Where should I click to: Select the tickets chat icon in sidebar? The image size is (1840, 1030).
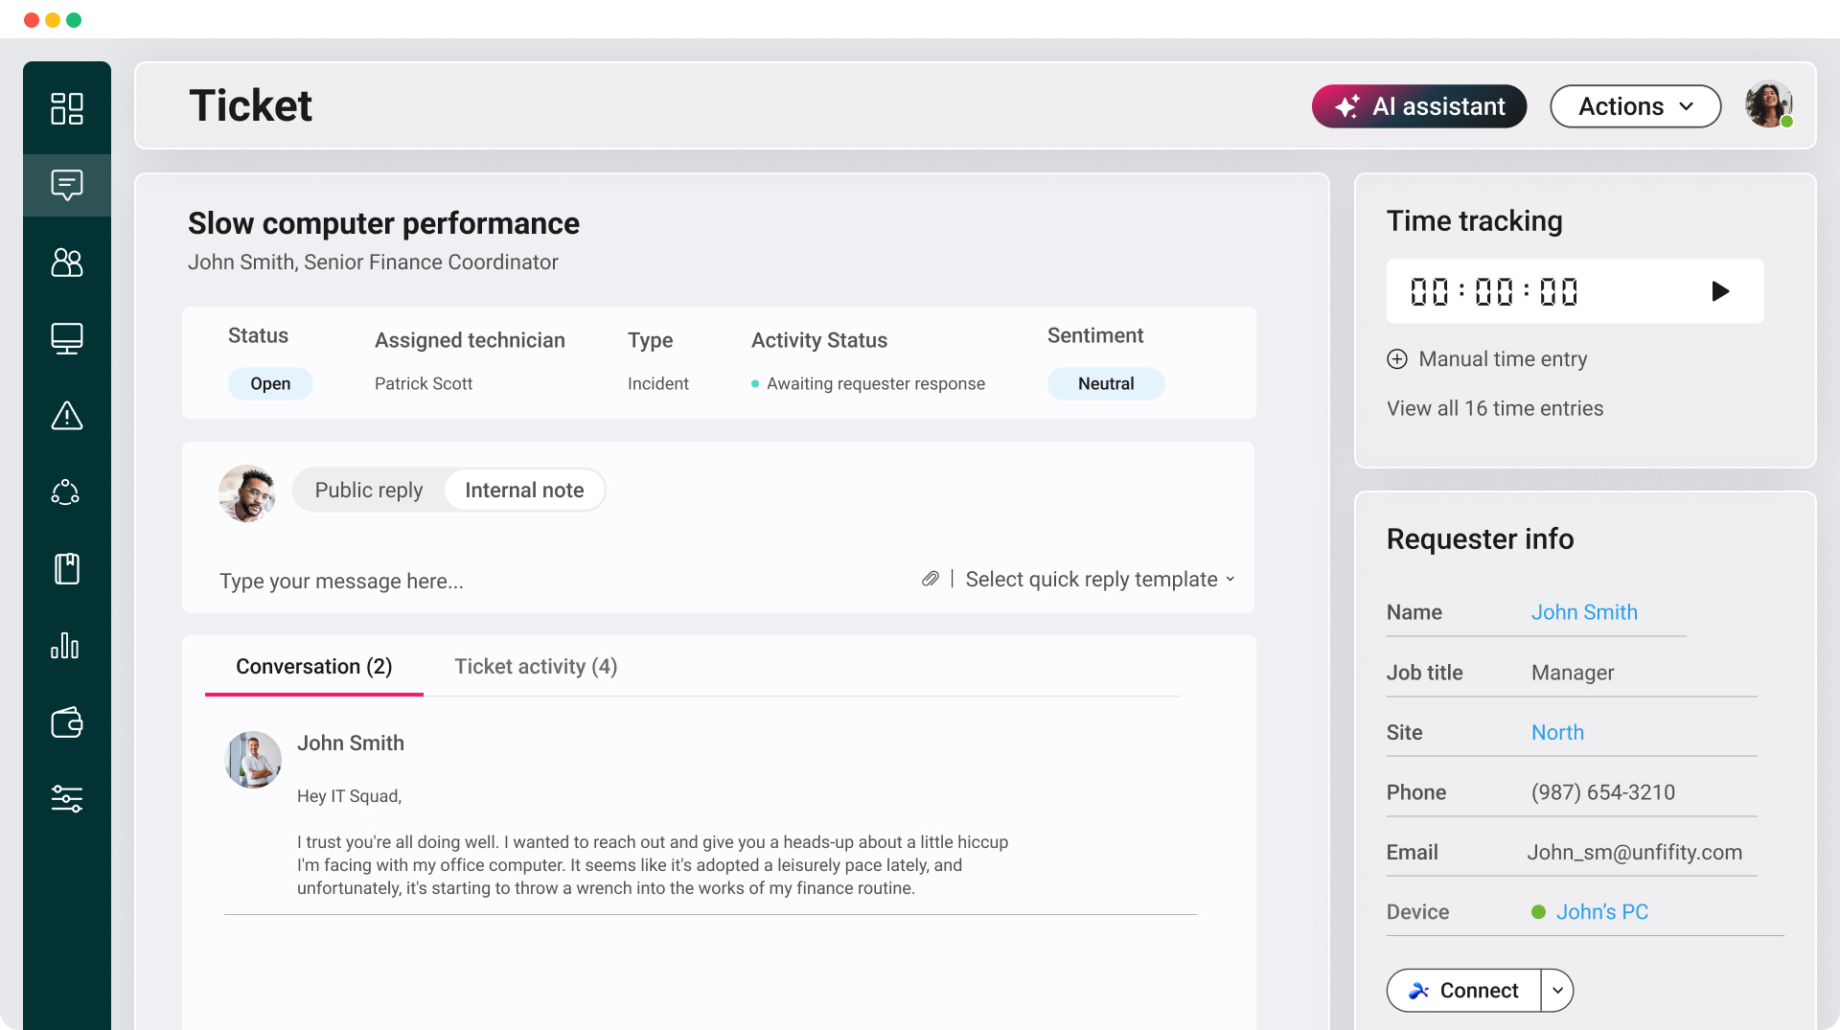(66, 185)
